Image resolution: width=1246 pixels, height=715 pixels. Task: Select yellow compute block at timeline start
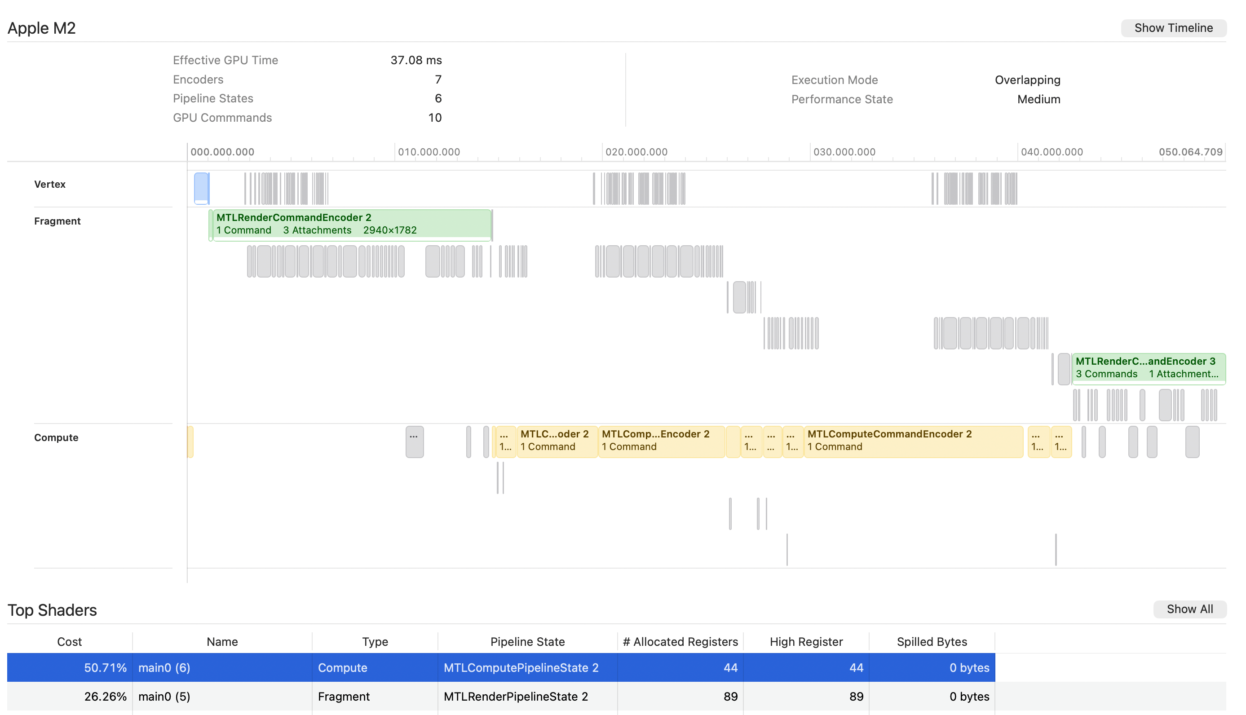tap(190, 442)
